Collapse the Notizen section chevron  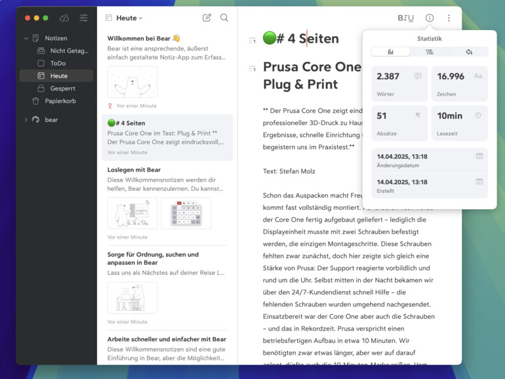(26, 38)
